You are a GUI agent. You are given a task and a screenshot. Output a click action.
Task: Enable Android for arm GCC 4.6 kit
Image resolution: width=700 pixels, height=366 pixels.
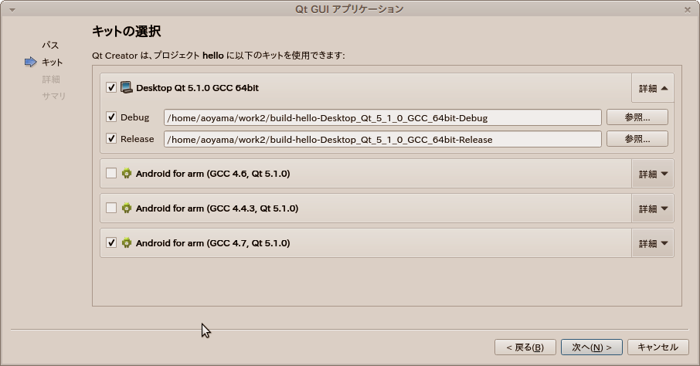(111, 173)
